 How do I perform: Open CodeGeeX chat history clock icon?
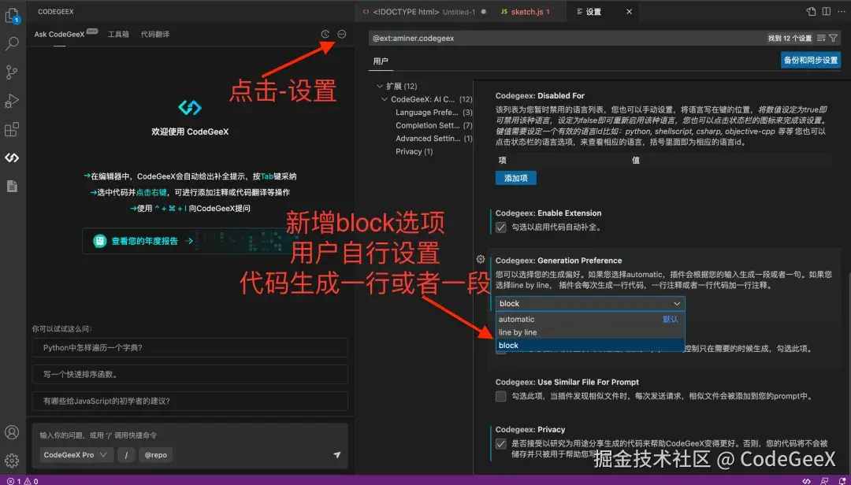325,34
